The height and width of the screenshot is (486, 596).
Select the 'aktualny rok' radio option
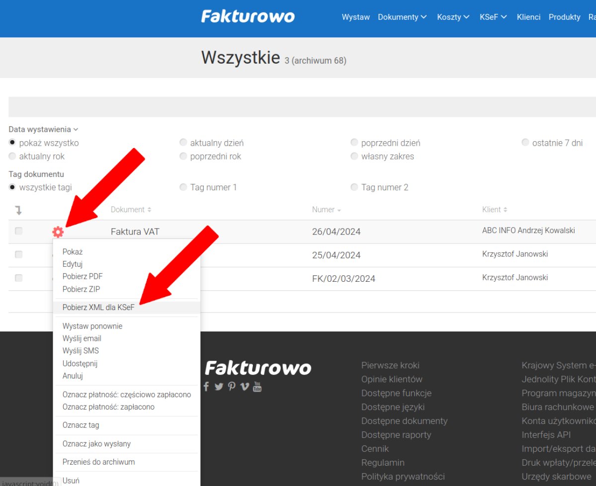[12, 156]
